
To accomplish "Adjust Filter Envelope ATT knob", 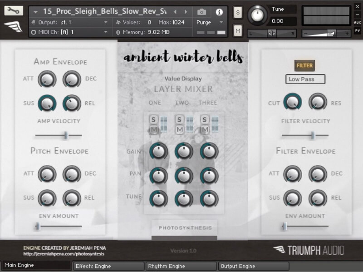I will (293, 174).
